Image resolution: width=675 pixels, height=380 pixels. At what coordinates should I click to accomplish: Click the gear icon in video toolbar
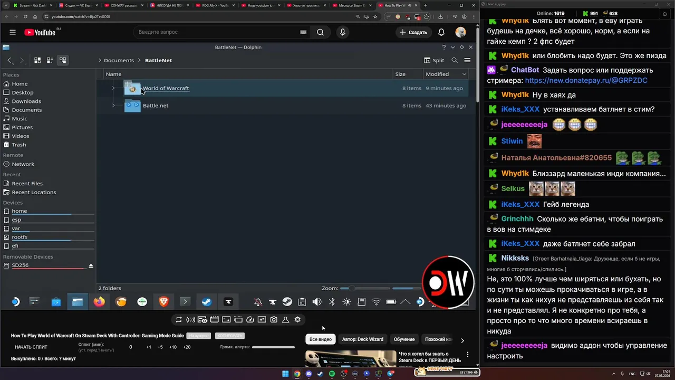[297, 319]
